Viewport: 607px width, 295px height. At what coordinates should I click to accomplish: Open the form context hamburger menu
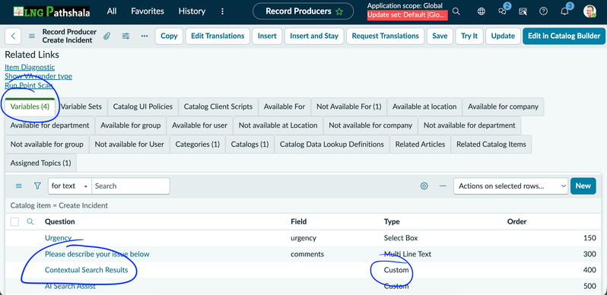tap(32, 36)
